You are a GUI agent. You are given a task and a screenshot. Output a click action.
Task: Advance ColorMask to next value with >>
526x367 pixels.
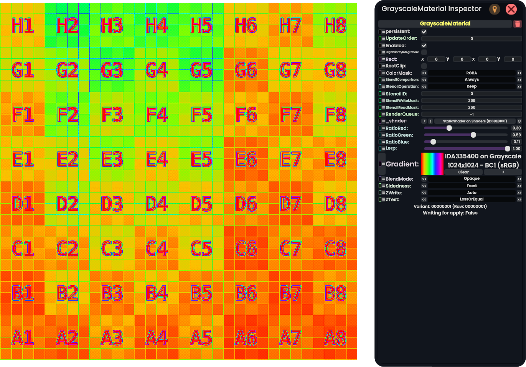519,73
